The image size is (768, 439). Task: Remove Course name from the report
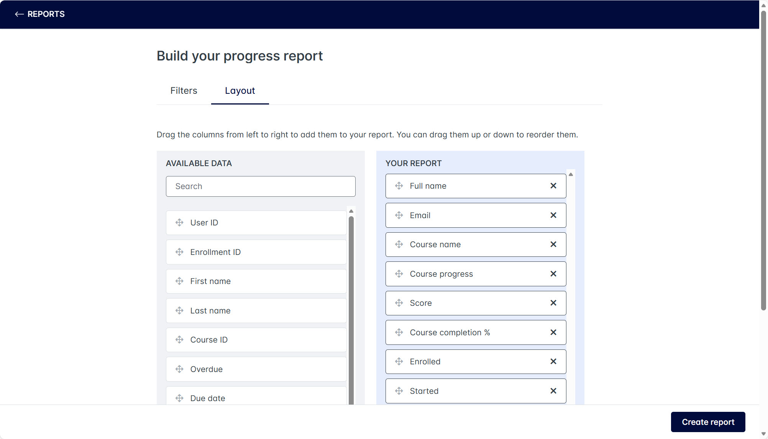point(553,244)
